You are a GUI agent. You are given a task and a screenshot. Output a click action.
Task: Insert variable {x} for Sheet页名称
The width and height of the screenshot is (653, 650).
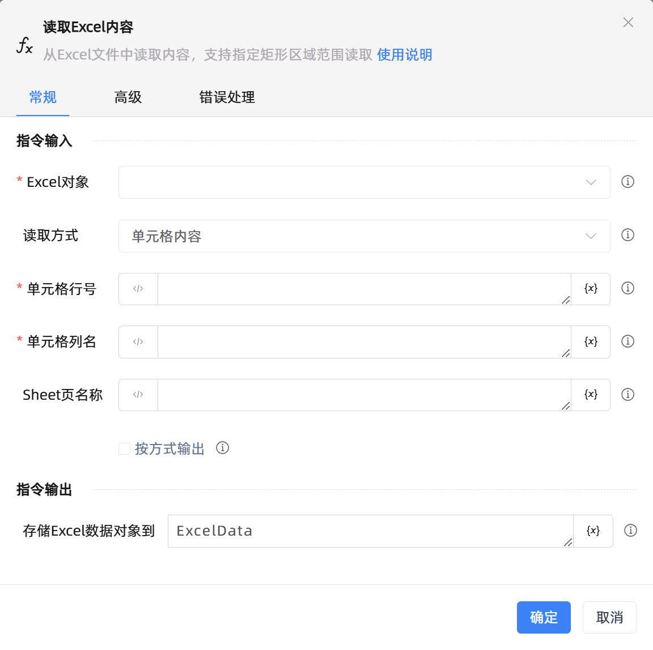(x=591, y=395)
